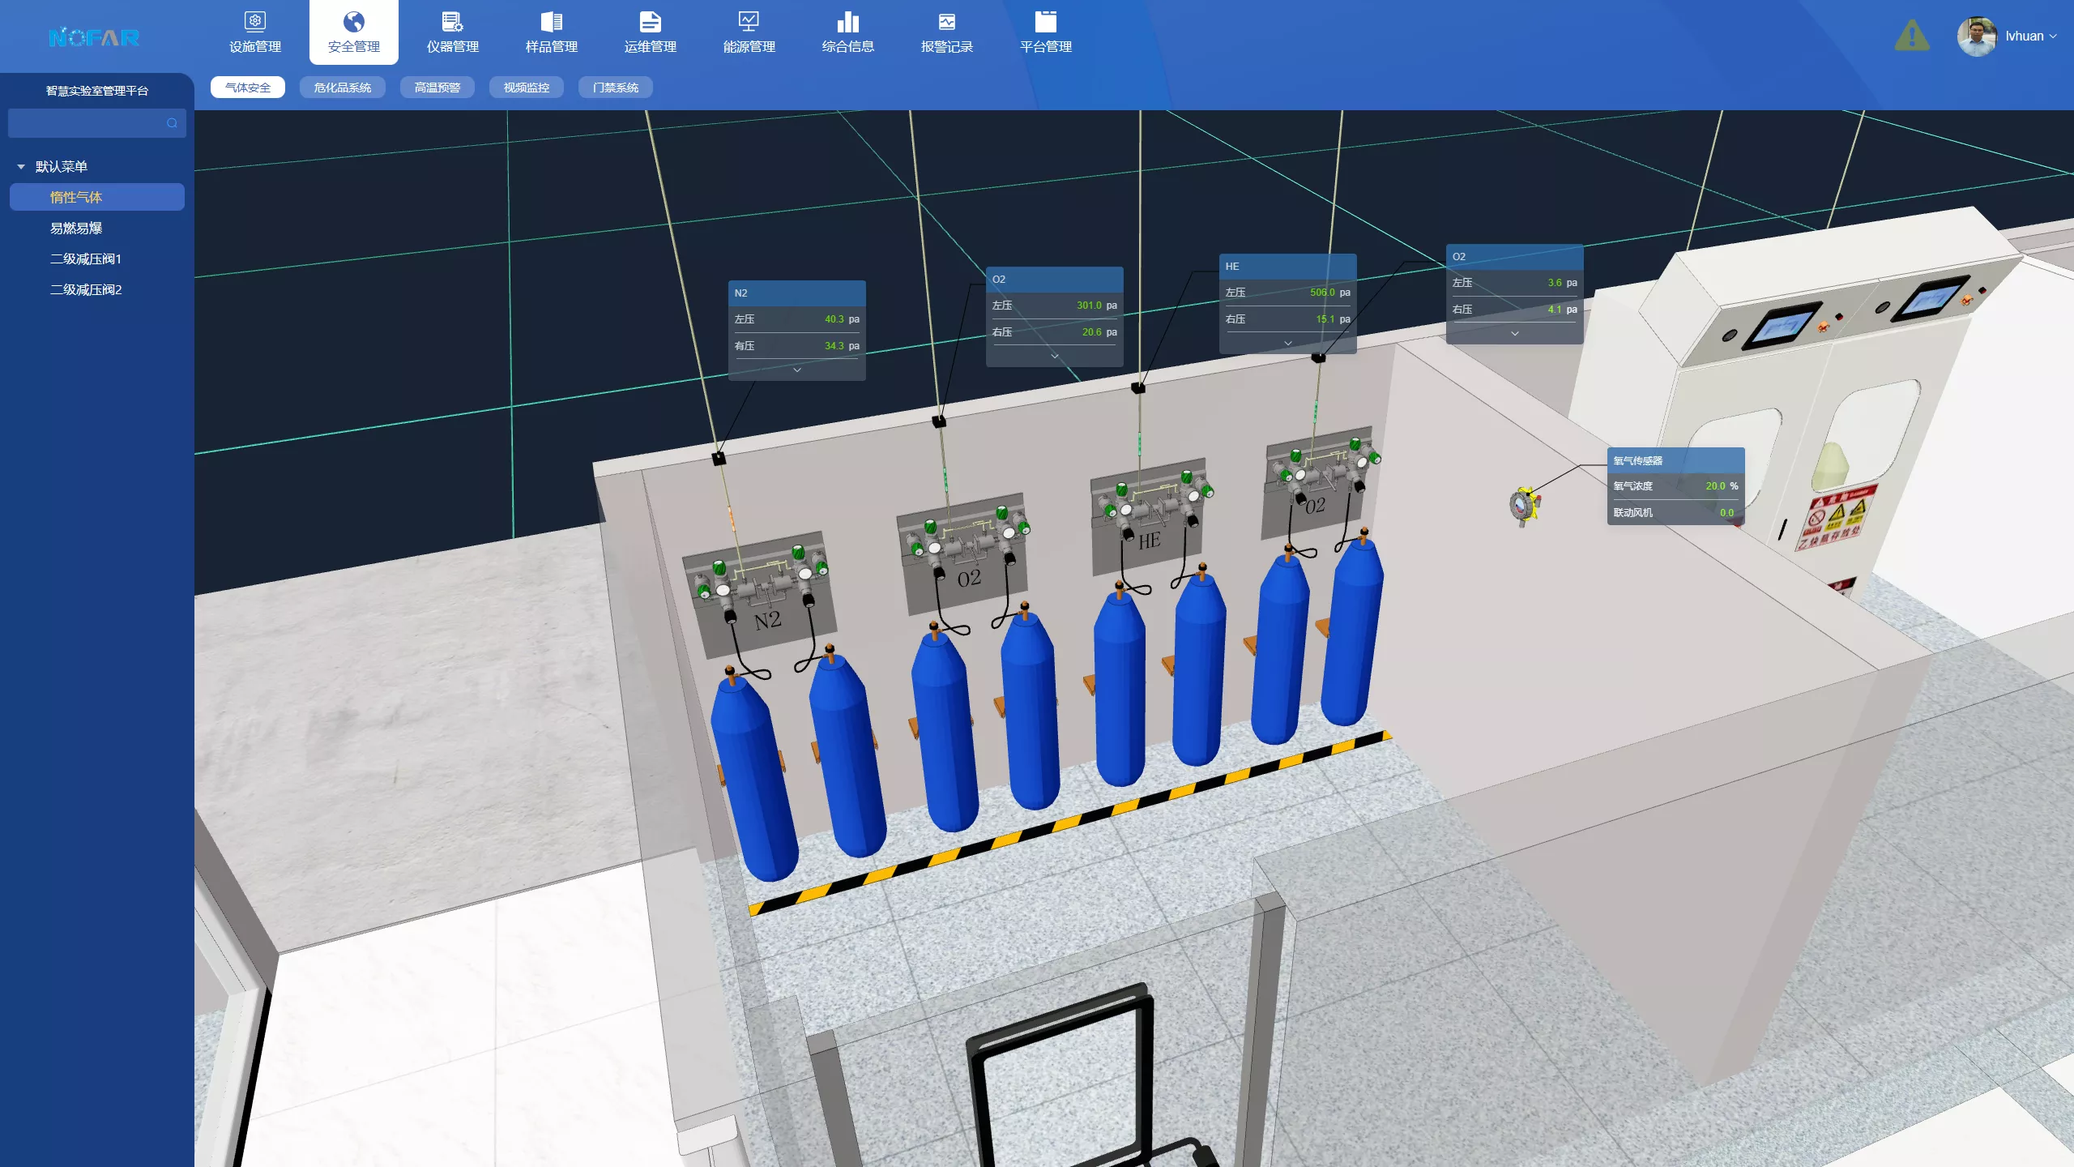2074x1167 pixels.
Task: Open the 设施管理 facility management icon
Action: coord(254,22)
